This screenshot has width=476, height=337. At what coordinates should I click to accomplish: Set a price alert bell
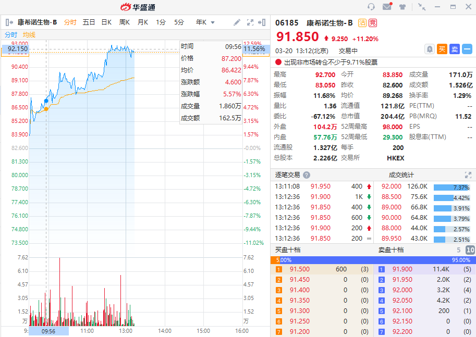(430, 49)
